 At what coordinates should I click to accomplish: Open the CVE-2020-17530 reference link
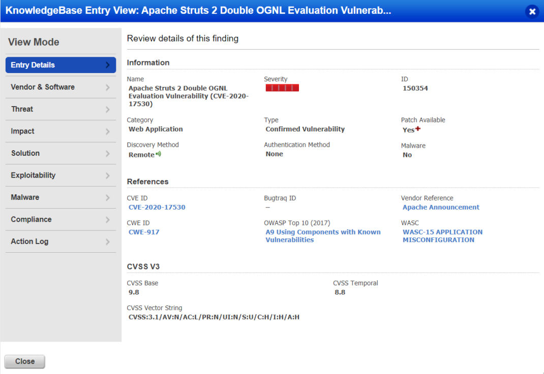coord(157,207)
